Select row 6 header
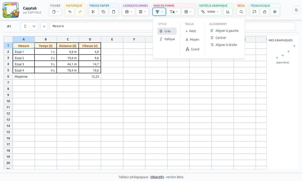The width and height of the screenshot is (302, 181). (x=8, y=76)
